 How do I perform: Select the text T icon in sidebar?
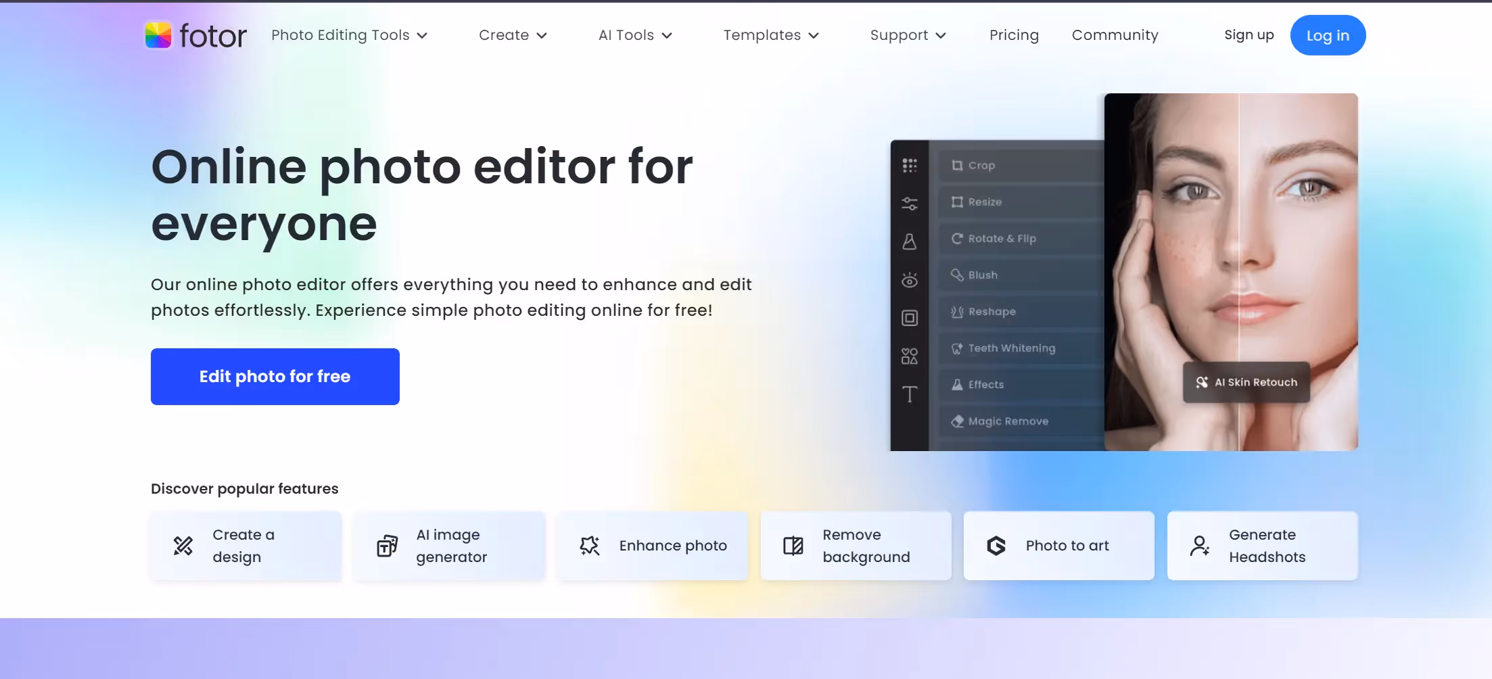point(910,394)
